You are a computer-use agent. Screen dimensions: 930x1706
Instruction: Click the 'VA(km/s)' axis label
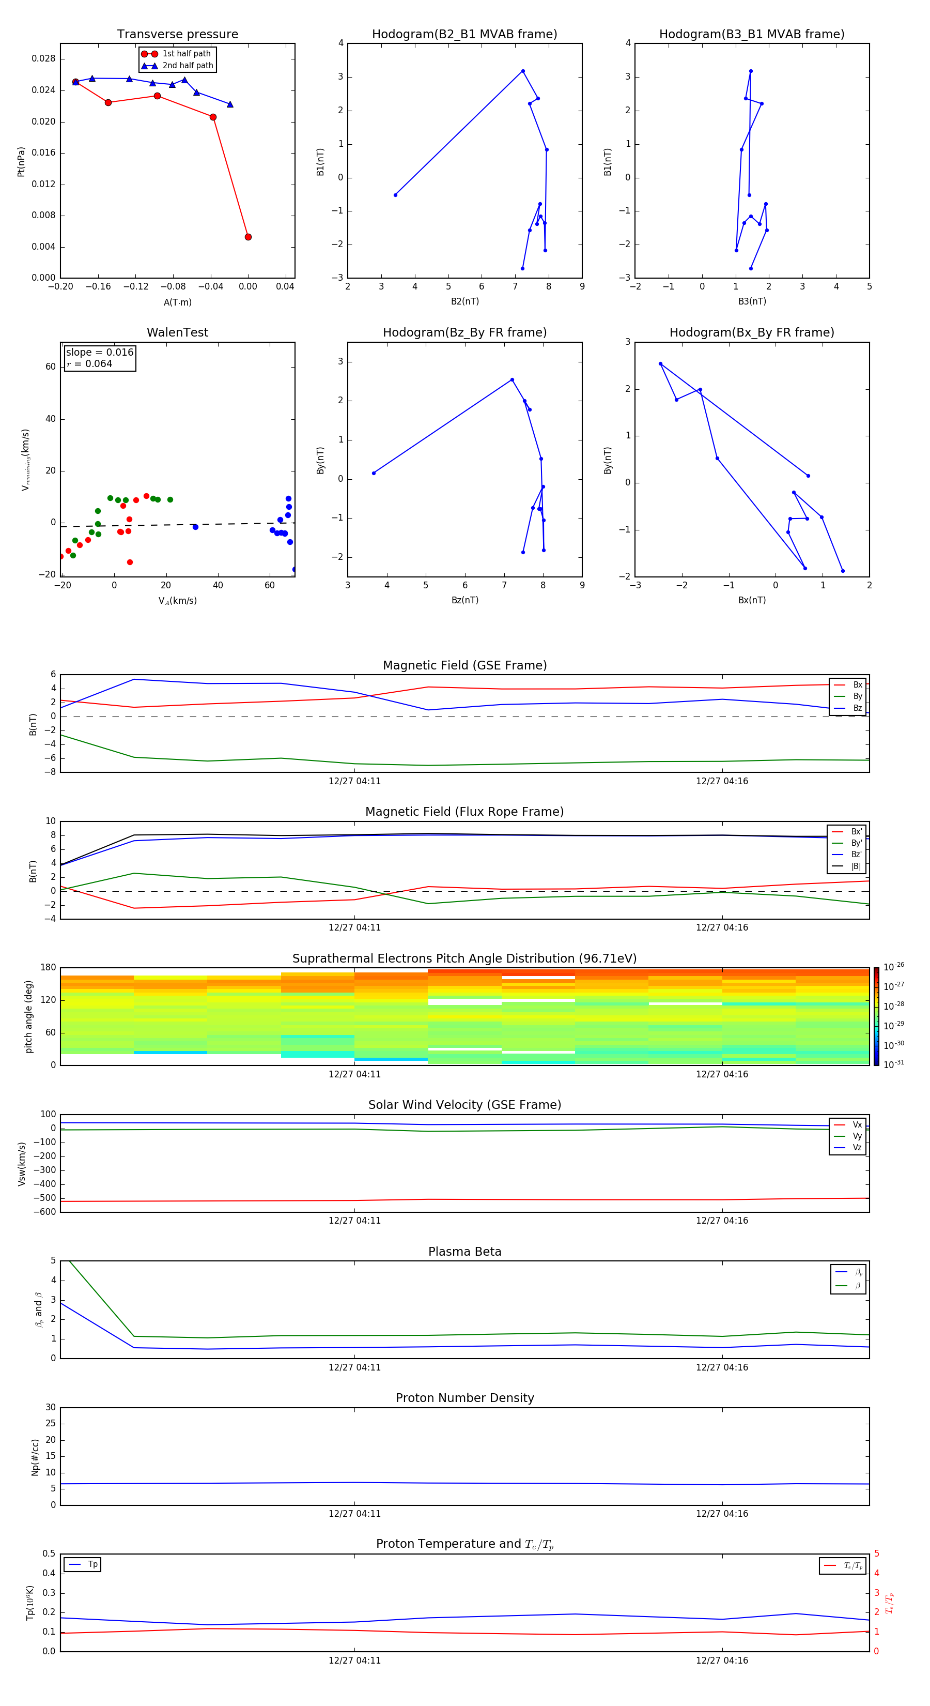coord(177,601)
